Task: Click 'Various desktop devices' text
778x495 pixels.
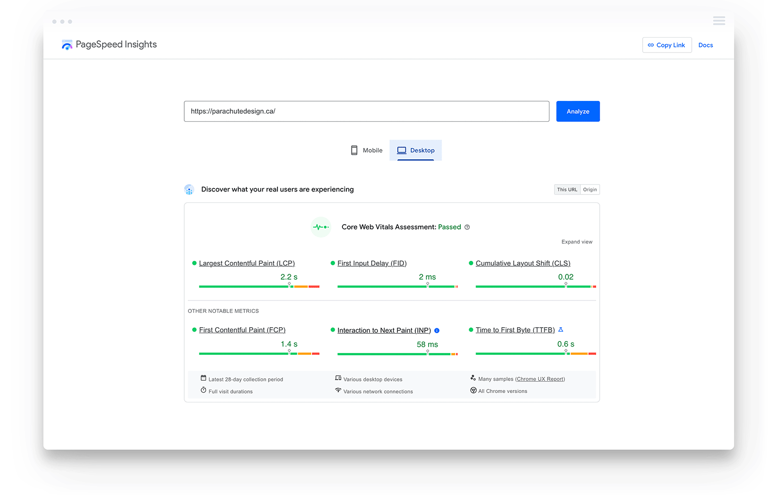Action: coord(373,380)
